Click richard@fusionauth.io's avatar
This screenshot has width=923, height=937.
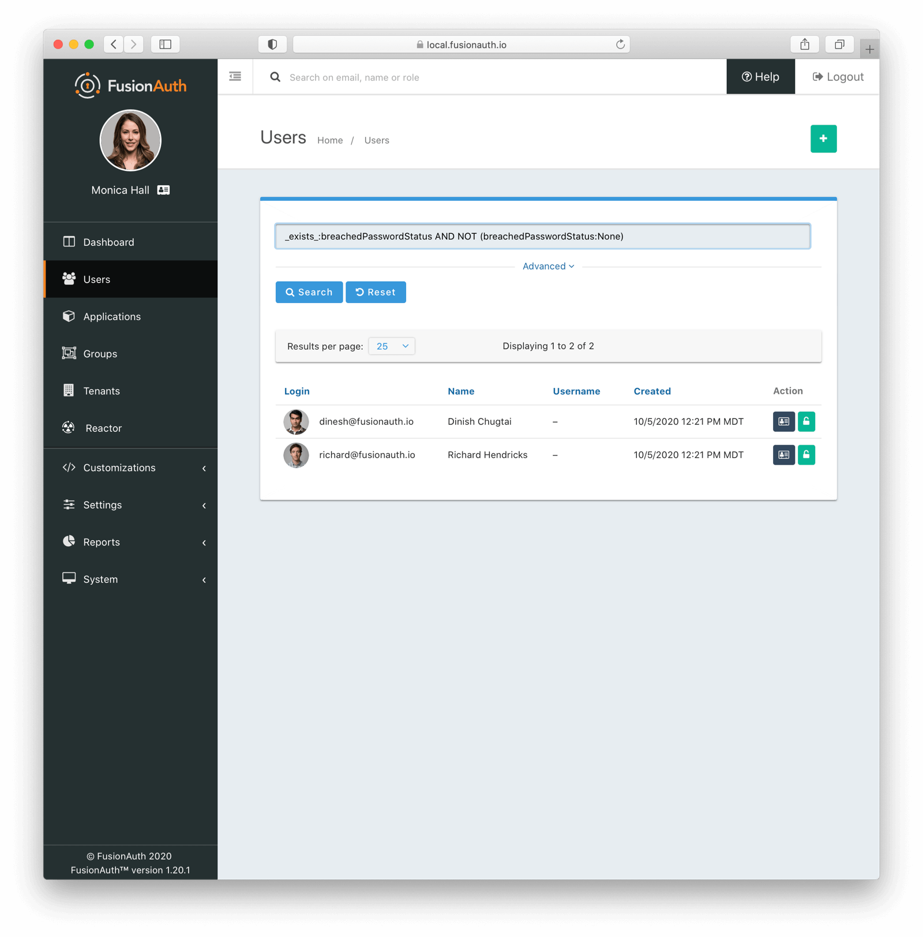point(296,455)
